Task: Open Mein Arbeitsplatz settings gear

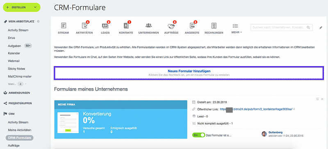Action: pyautogui.click(x=38, y=21)
